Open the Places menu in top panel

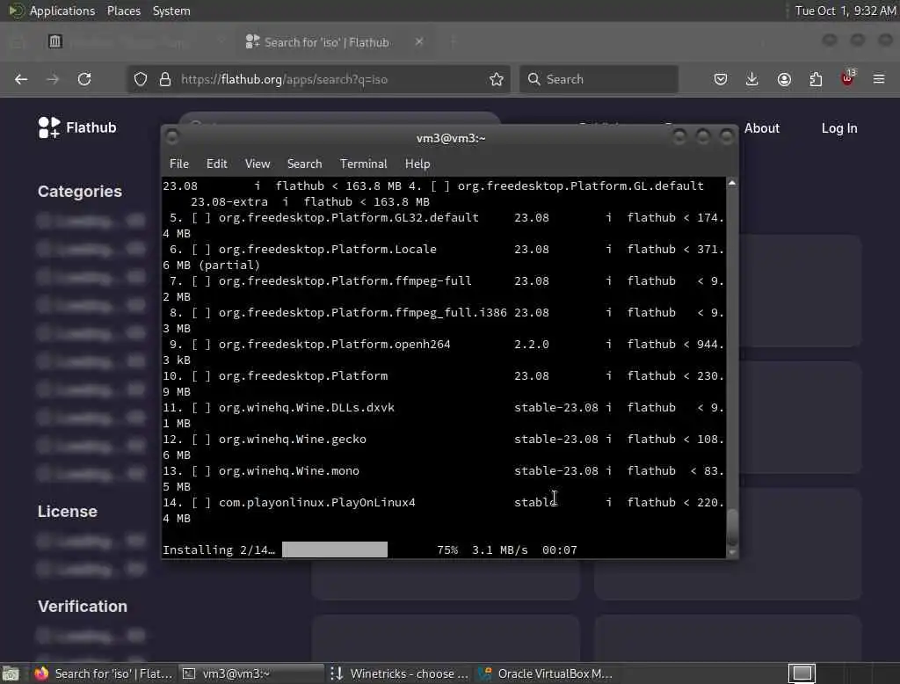coord(123,11)
